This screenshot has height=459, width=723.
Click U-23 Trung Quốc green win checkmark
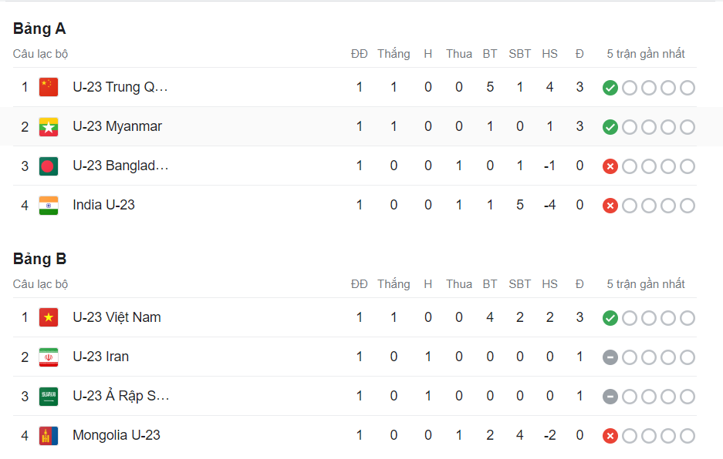click(610, 88)
